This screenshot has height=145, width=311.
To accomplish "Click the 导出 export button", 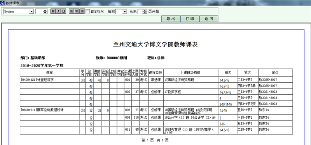I will (171, 19).
